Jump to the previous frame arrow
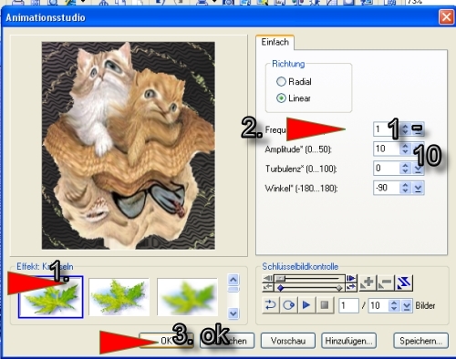The height and width of the screenshot is (359, 456). [x=268, y=278]
